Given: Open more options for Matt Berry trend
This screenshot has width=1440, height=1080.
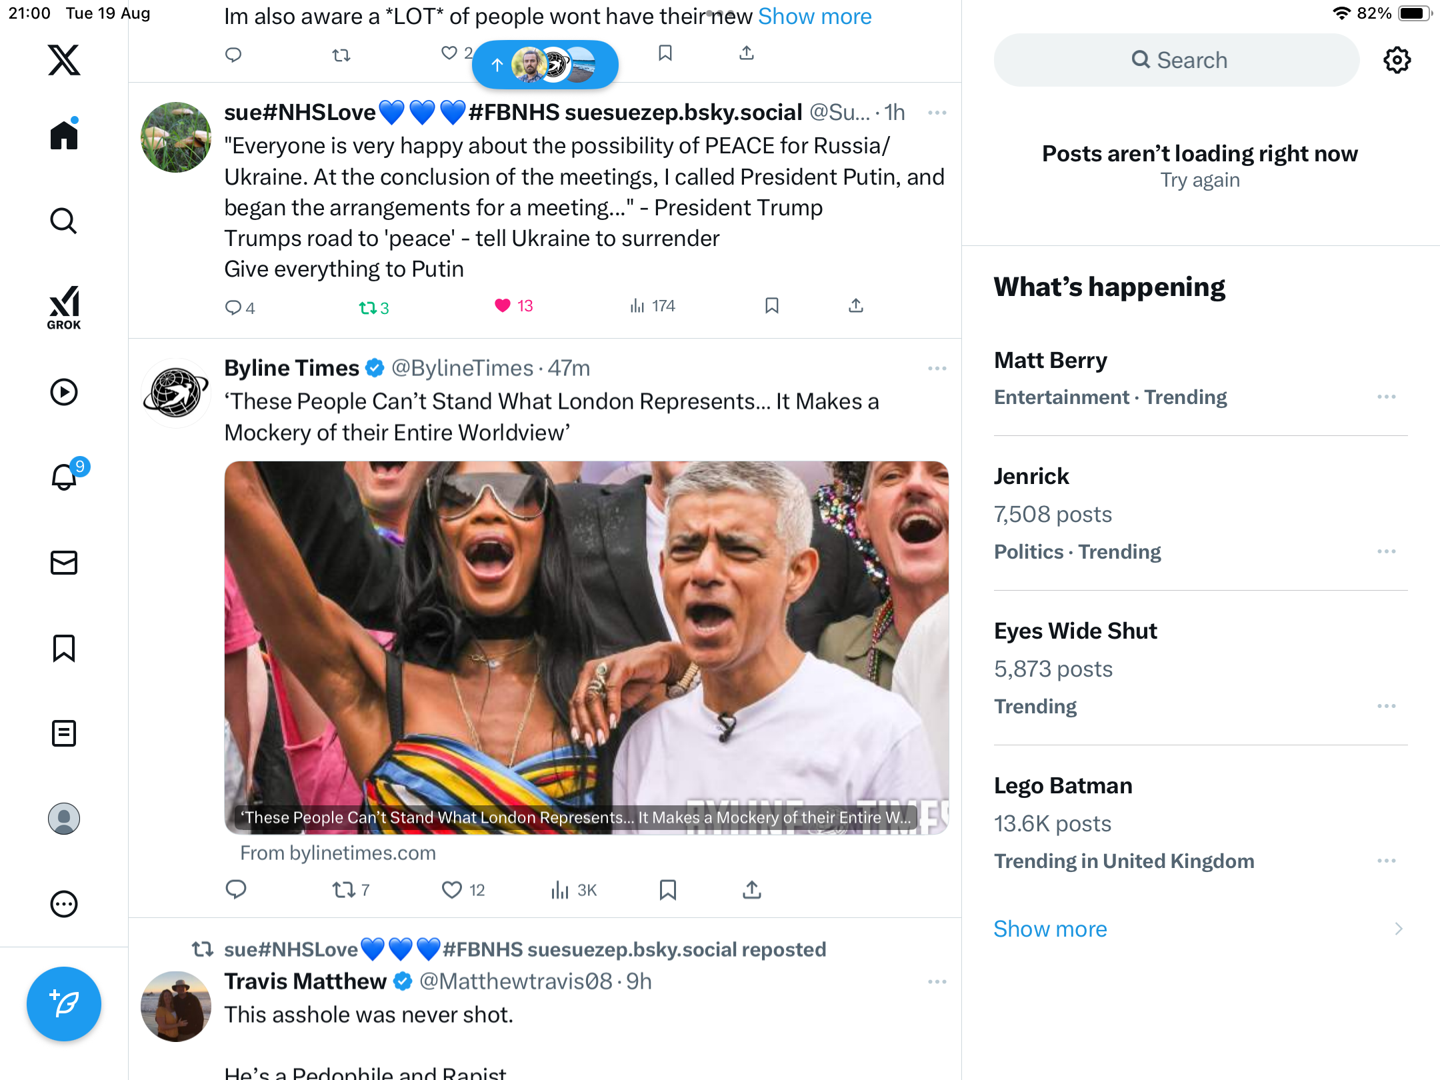Looking at the screenshot, I should tap(1386, 397).
